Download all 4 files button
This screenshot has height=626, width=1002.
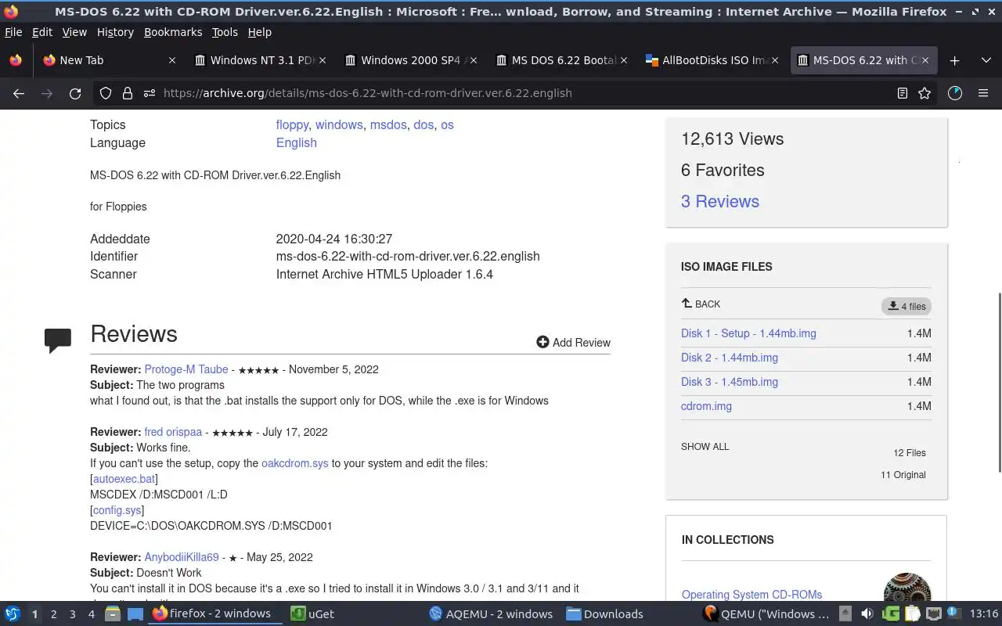click(906, 307)
